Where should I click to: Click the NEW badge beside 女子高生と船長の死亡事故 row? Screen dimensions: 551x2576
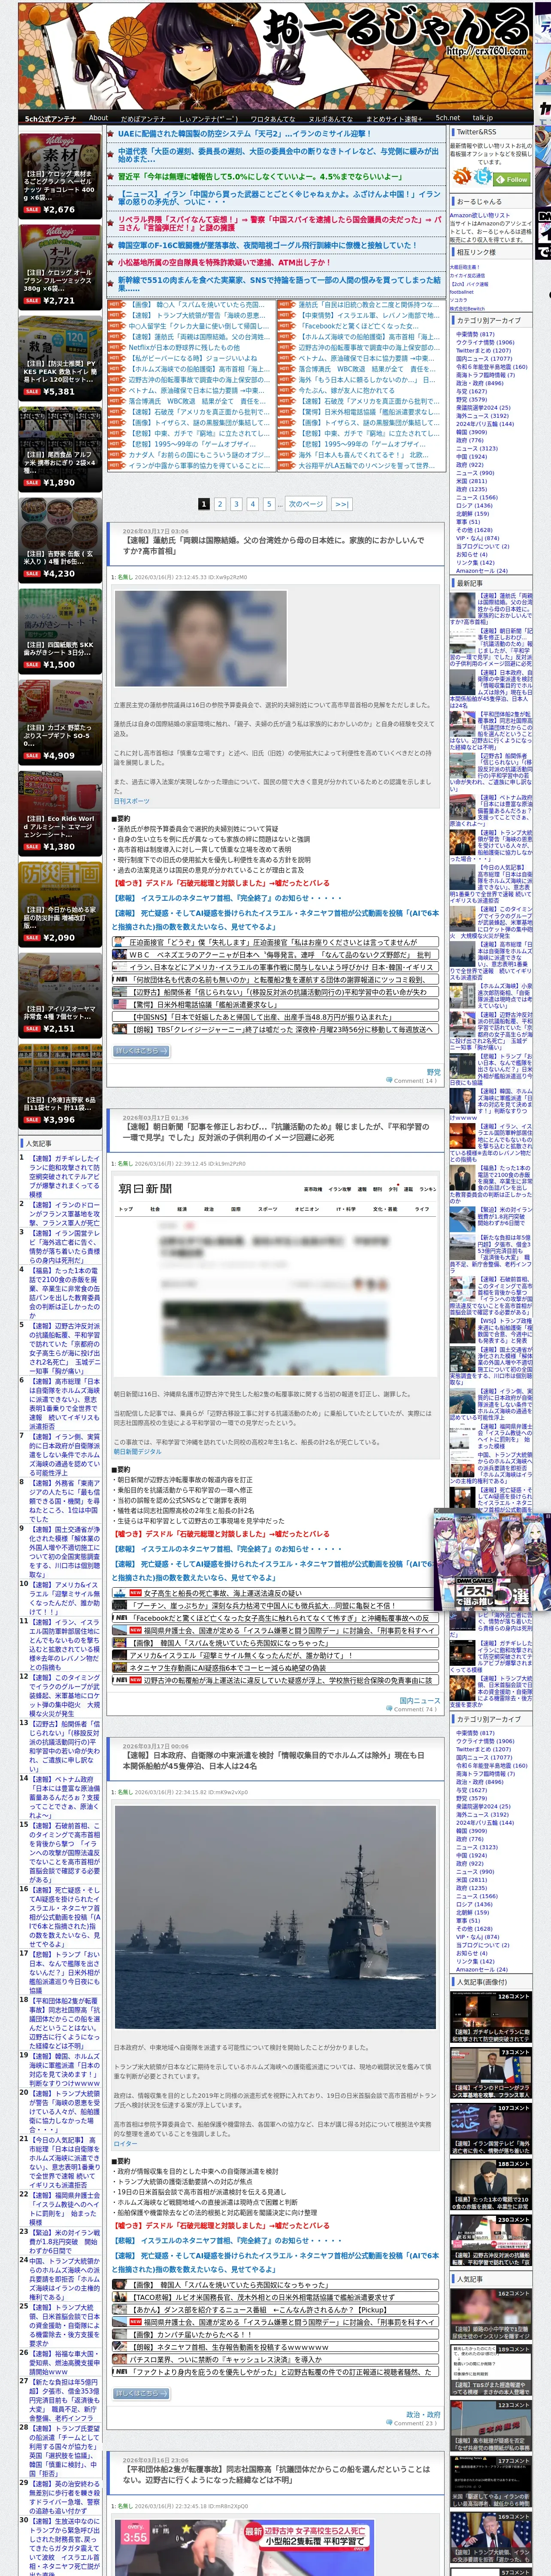tap(135, 1593)
